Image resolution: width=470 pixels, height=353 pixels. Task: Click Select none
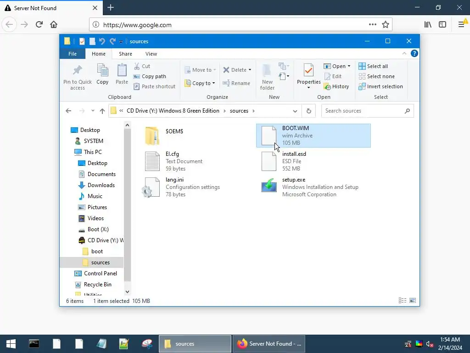pyautogui.click(x=376, y=76)
